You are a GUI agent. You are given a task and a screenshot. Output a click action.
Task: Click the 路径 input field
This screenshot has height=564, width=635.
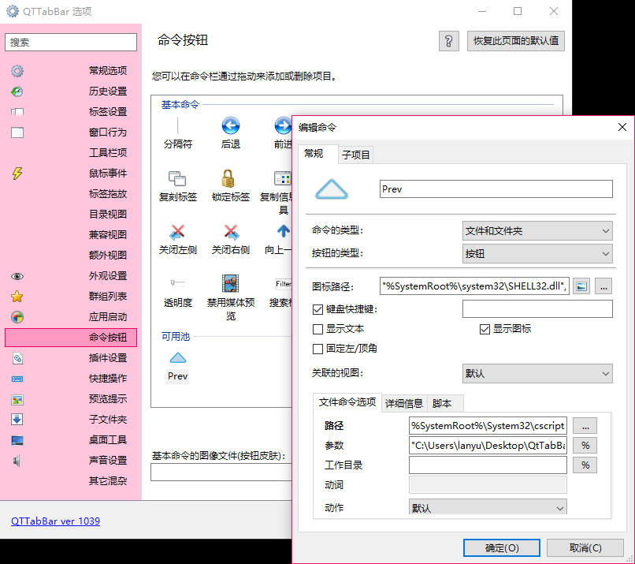(488, 426)
